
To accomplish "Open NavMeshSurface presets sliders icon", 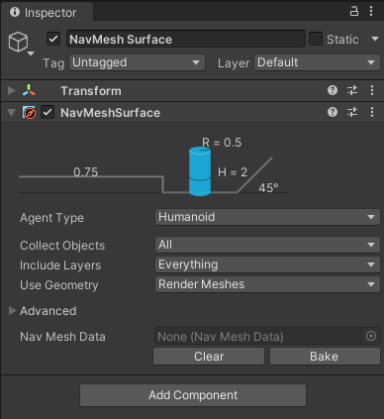I will tap(352, 112).
